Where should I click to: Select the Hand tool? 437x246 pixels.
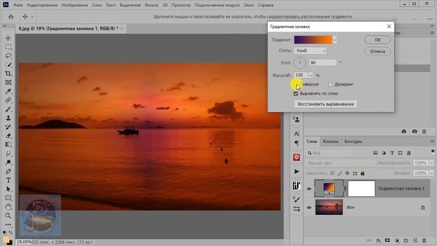coord(8,206)
